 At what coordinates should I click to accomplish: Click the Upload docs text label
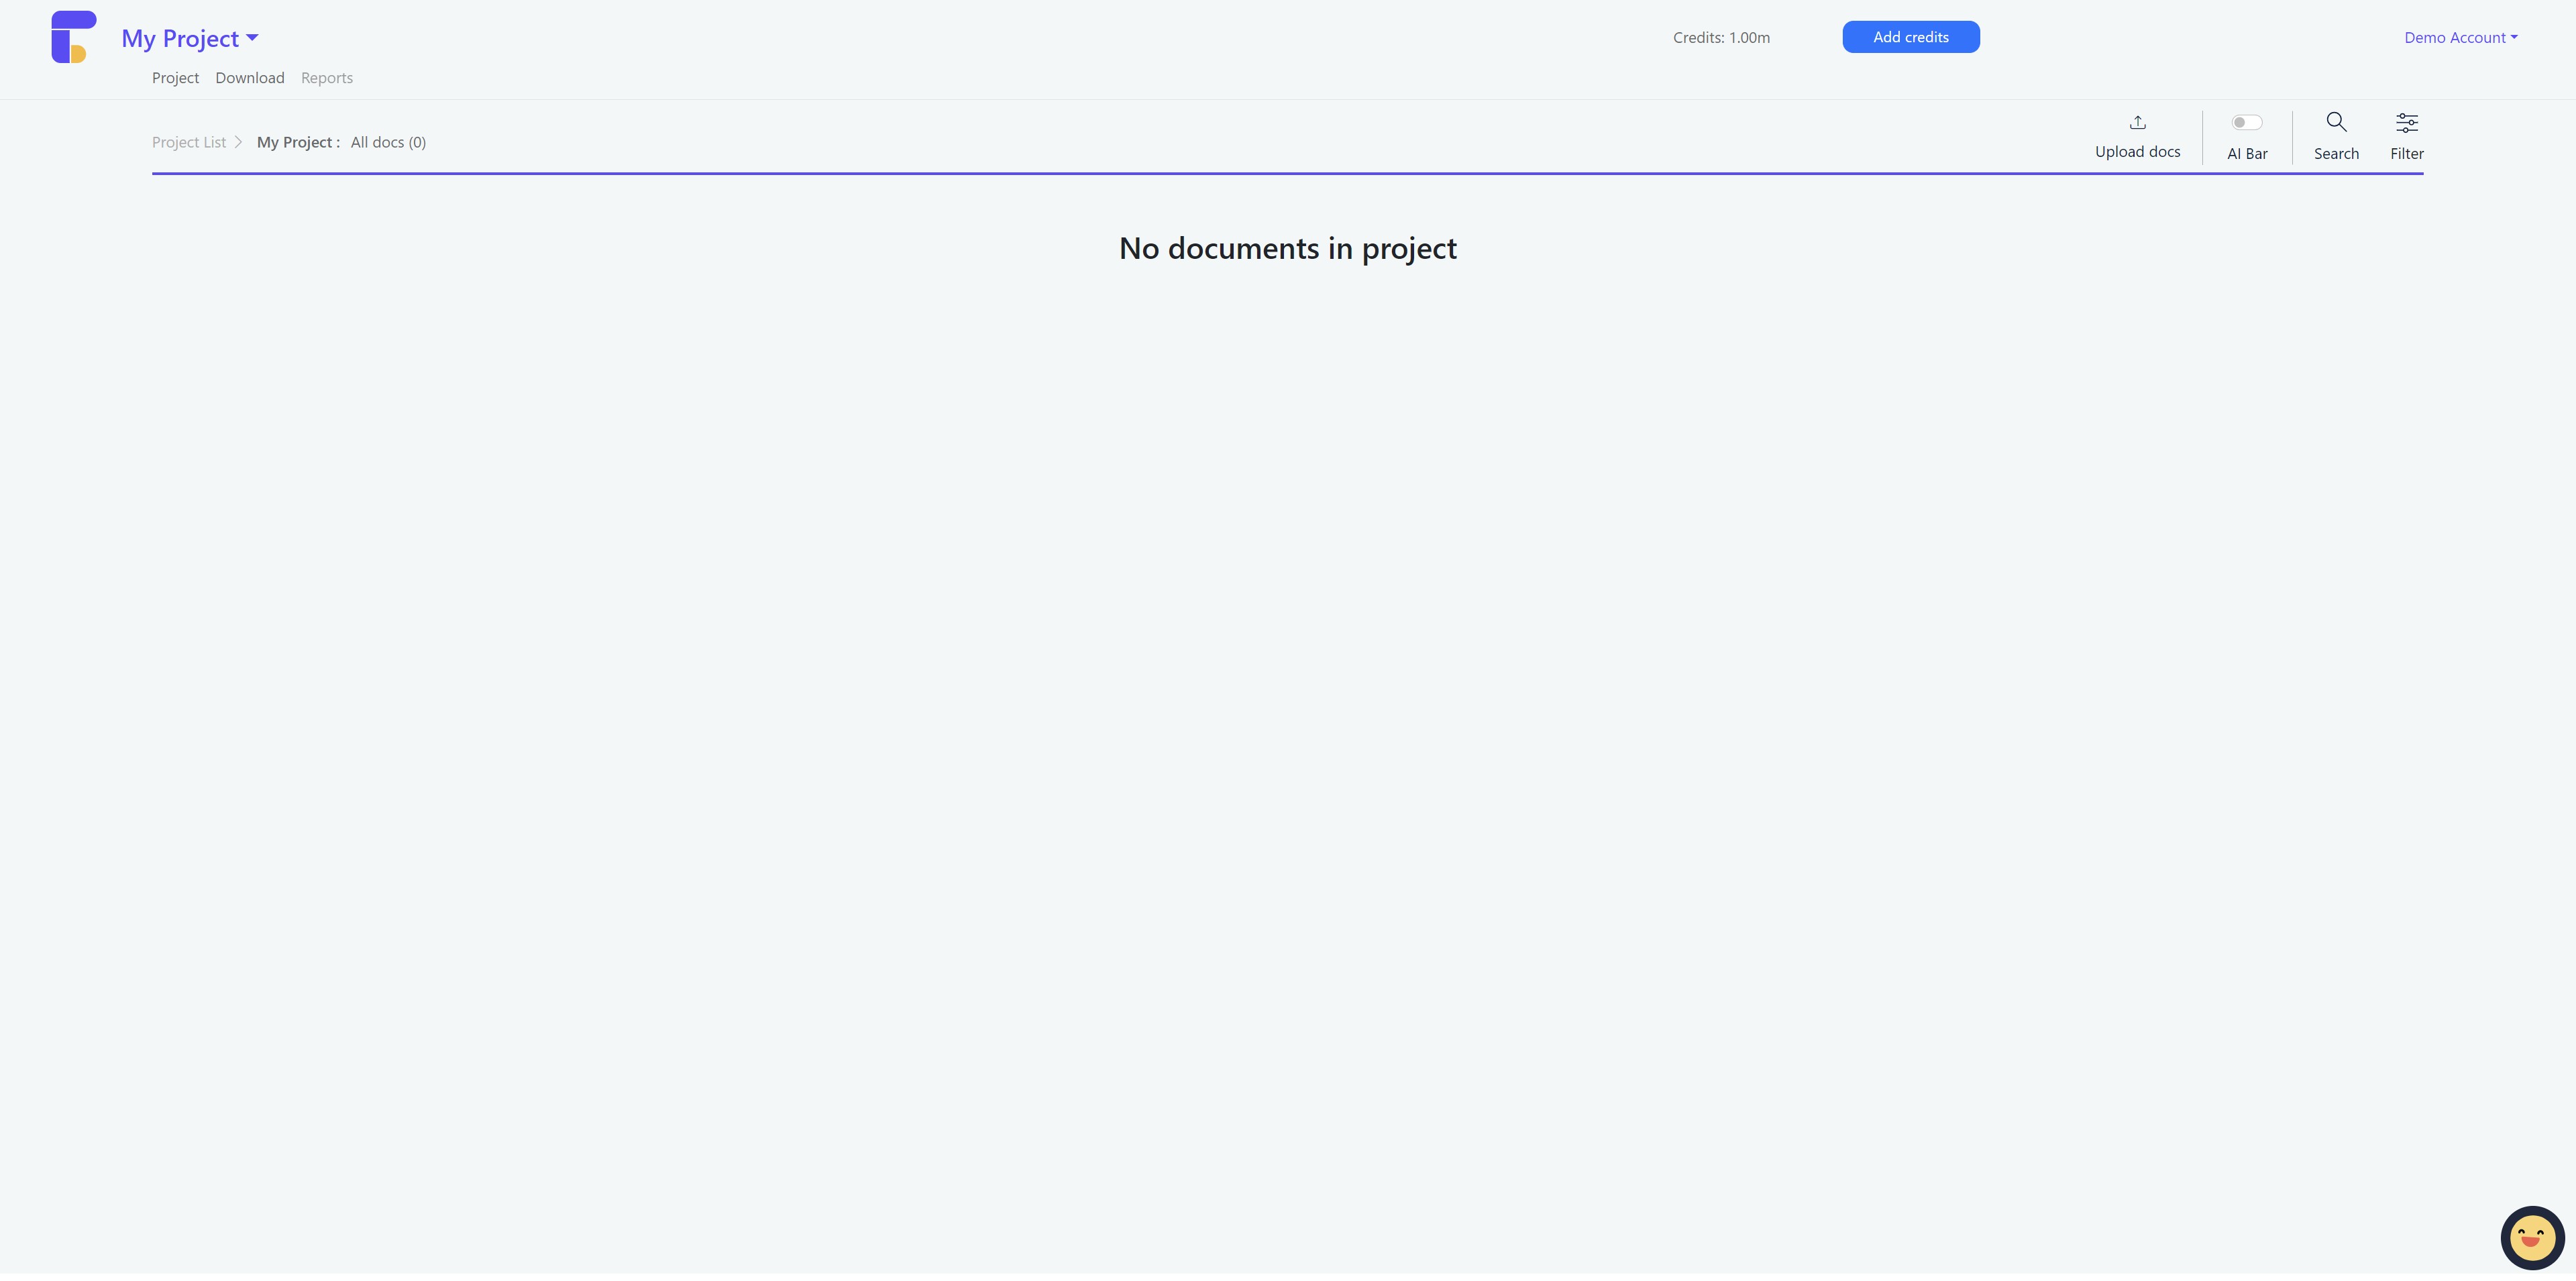tap(2137, 152)
